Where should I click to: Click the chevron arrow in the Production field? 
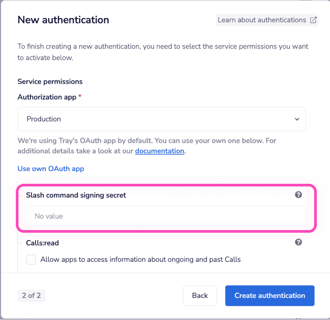click(297, 119)
